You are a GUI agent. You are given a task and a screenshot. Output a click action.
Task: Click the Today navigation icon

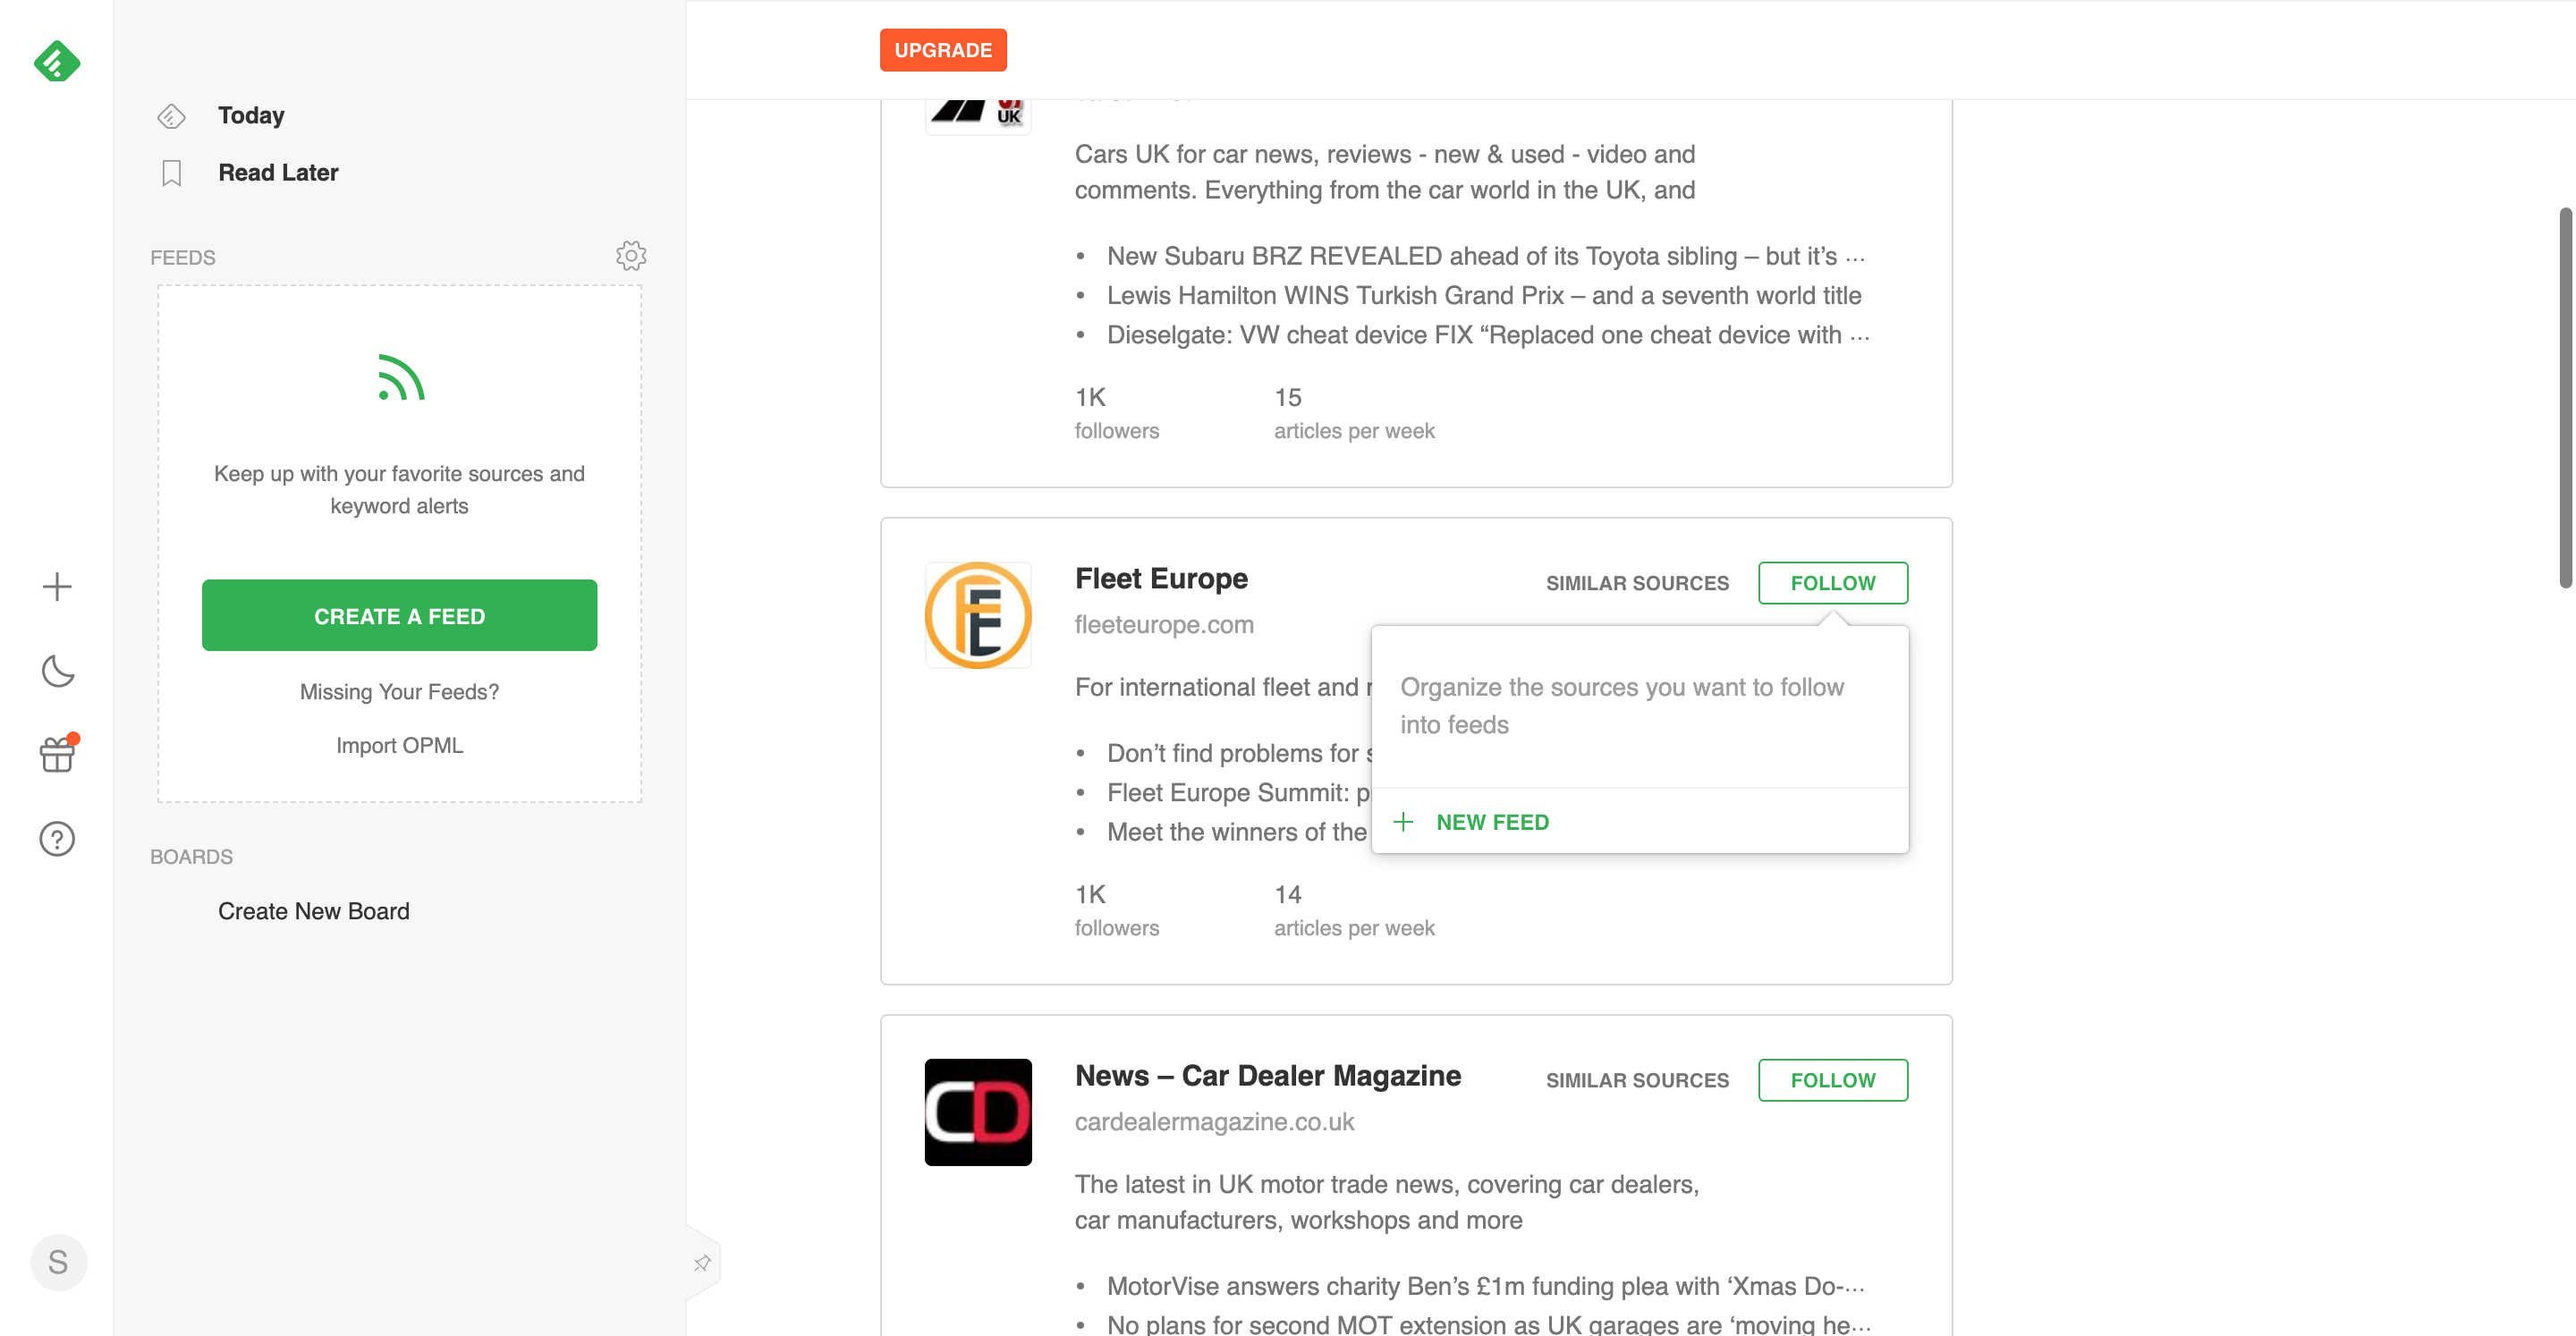click(170, 116)
